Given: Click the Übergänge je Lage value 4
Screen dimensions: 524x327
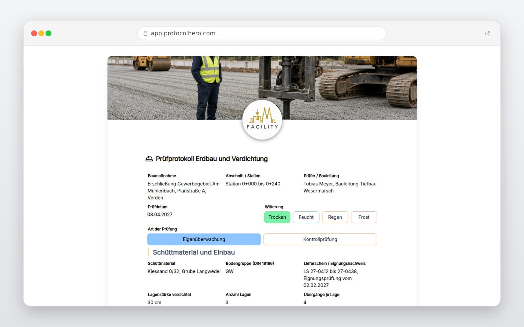Looking at the screenshot, I should tap(305, 302).
